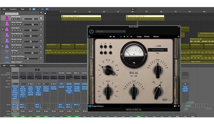Image resolution: width=214 pixels, height=124 pixels.
Task: Toggle input monitoring on Verse Harmony track
Action: [20, 25]
